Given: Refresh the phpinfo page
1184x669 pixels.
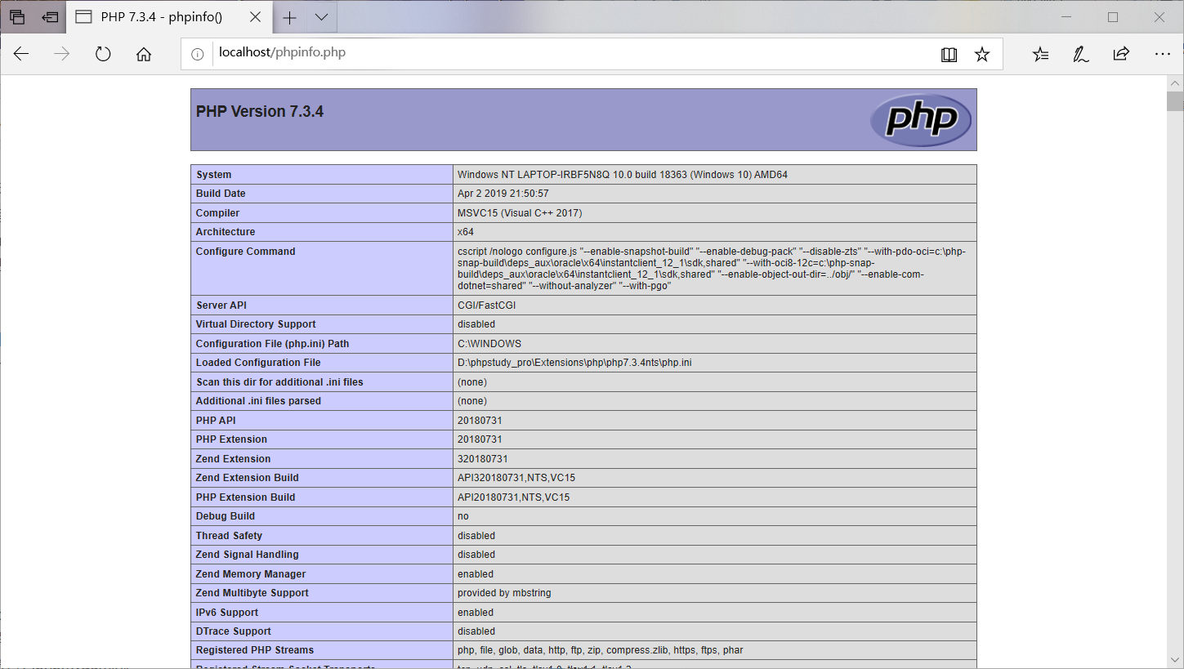Looking at the screenshot, I should [x=102, y=53].
